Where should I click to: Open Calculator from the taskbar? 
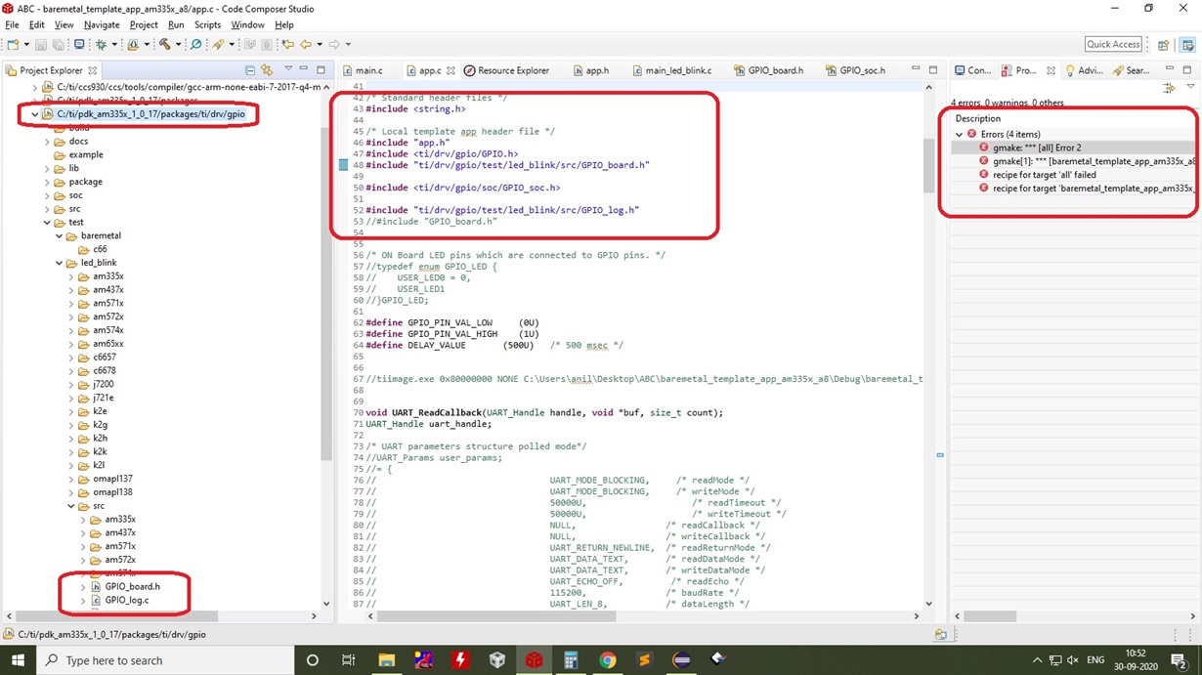571,660
